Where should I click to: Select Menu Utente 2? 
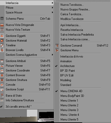pos(69,105)
